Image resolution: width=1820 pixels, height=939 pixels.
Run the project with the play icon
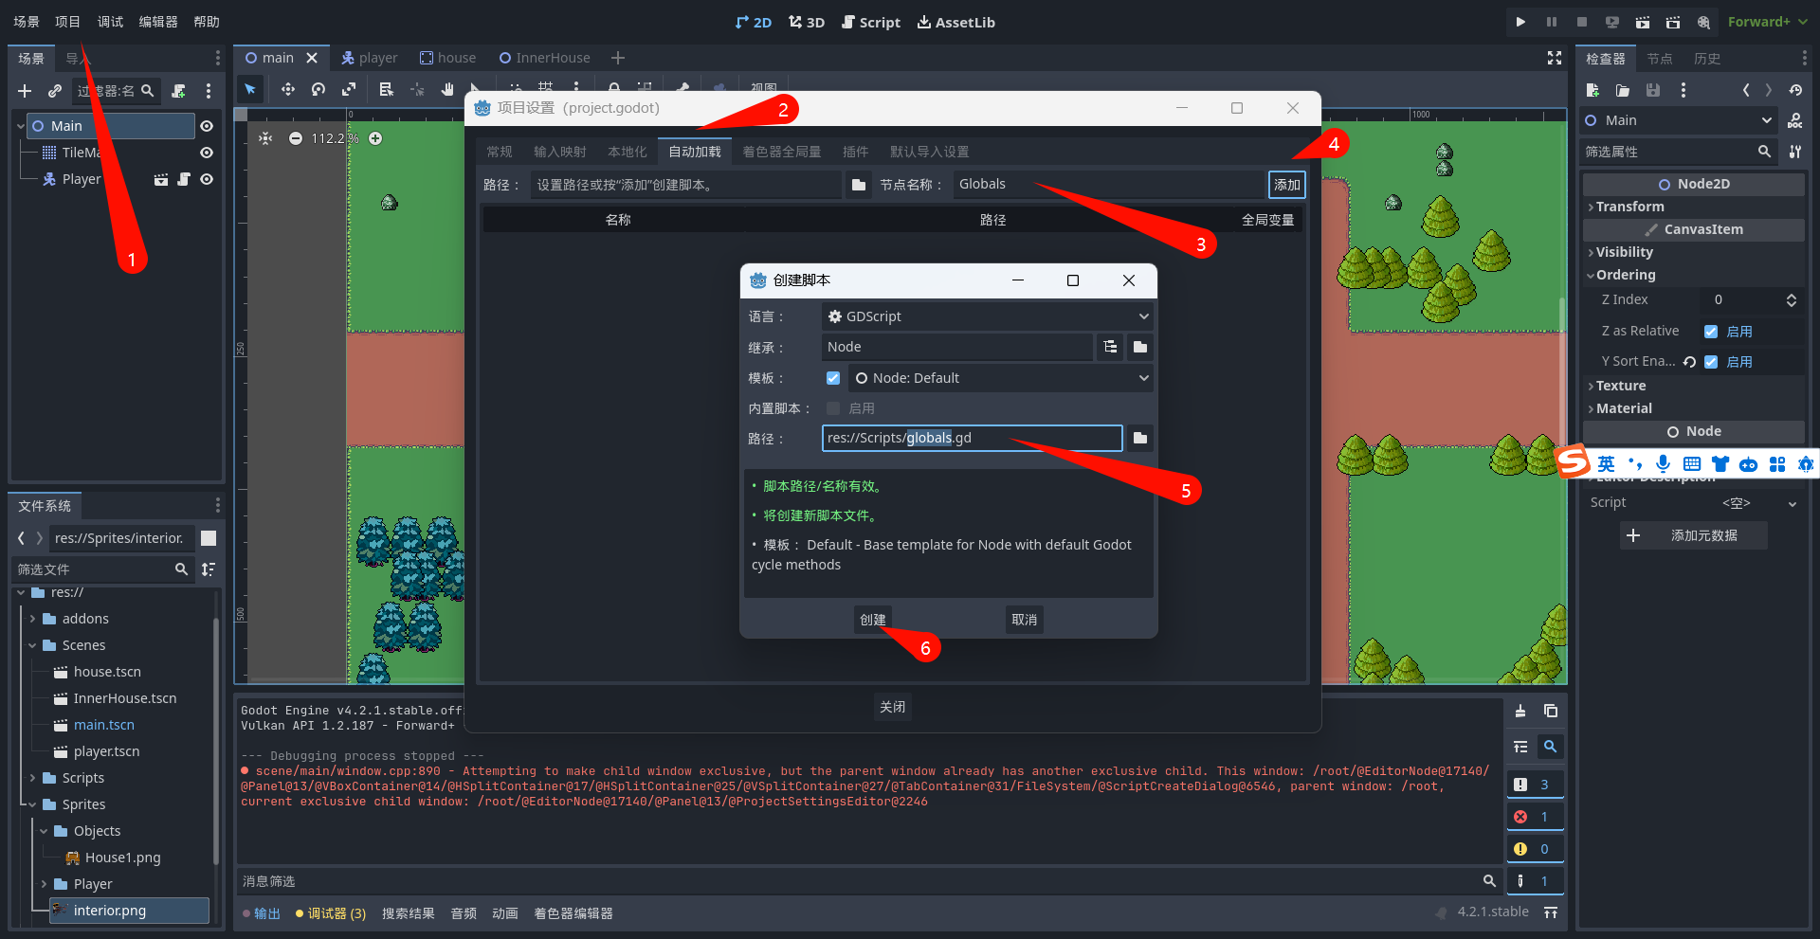(1520, 22)
